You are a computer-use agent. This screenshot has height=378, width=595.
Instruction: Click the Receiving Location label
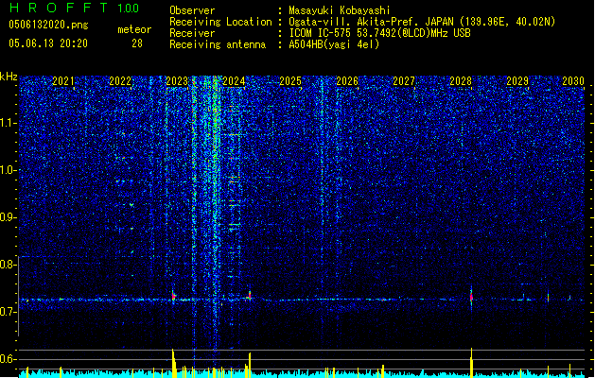[220, 22]
